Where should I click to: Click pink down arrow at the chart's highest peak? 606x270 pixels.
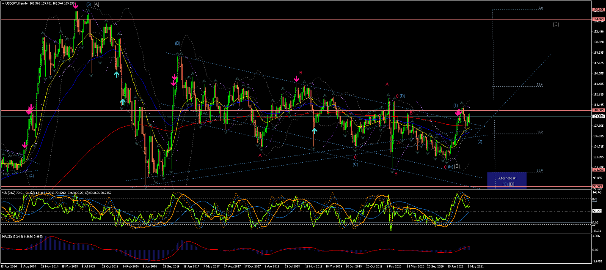(x=76, y=5)
